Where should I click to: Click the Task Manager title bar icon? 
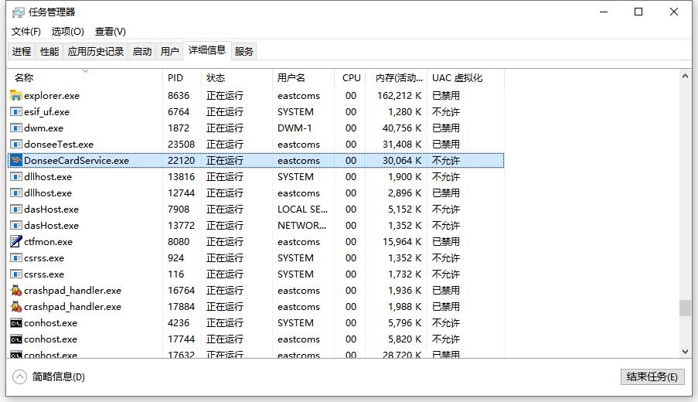point(17,12)
